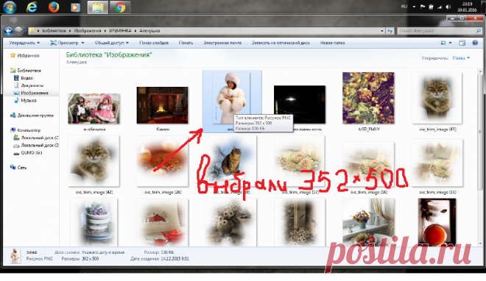
Task: Open Windows Start orb
Action: click(10, 7)
